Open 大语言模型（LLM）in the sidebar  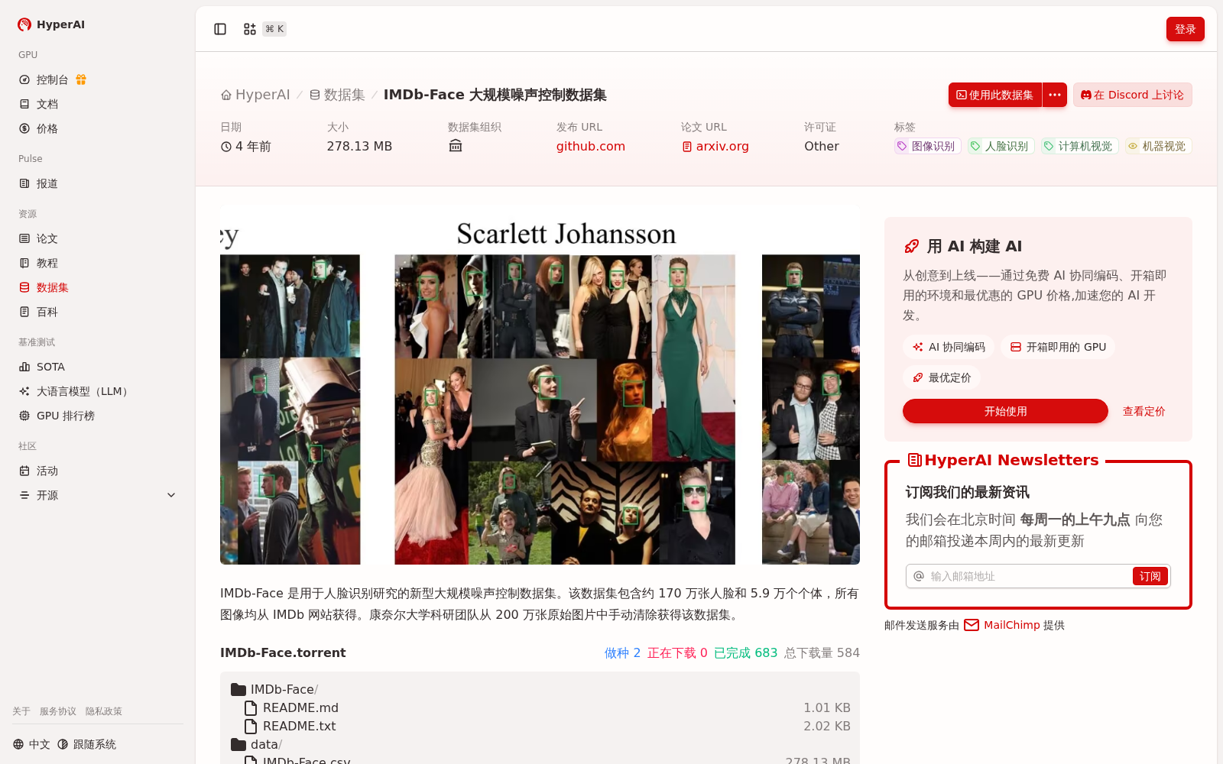tap(98, 391)
